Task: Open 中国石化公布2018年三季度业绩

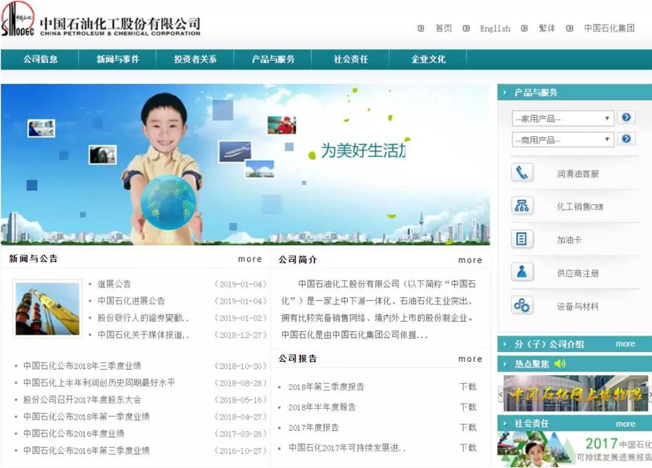Action: coord(82,366)
